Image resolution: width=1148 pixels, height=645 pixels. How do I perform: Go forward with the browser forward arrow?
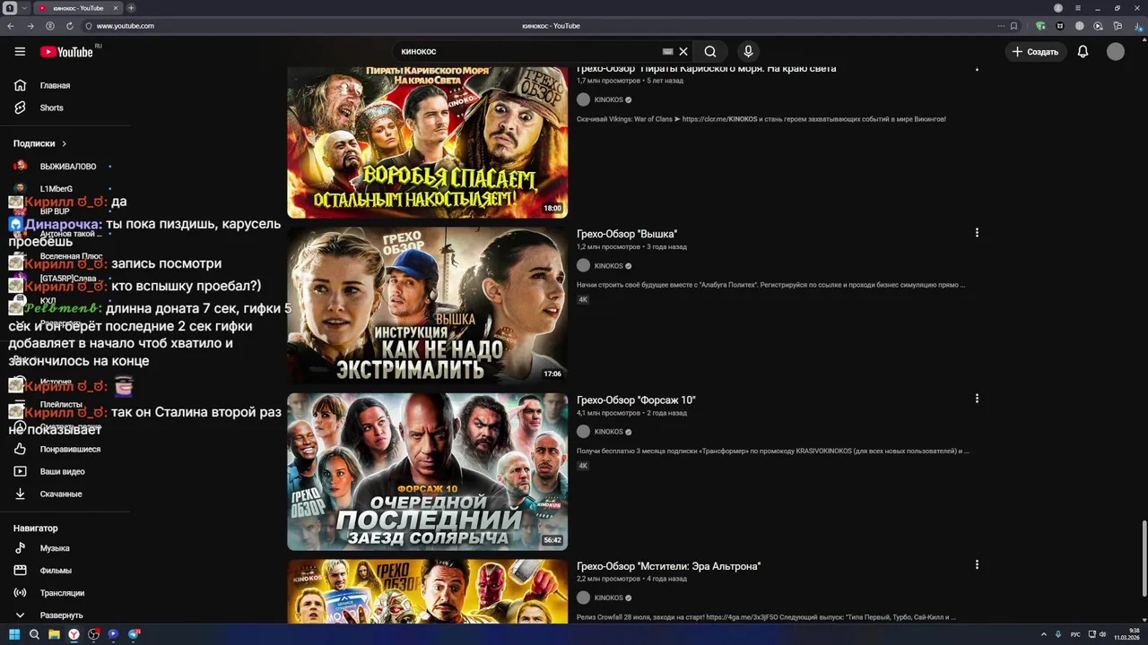point(30,26)
